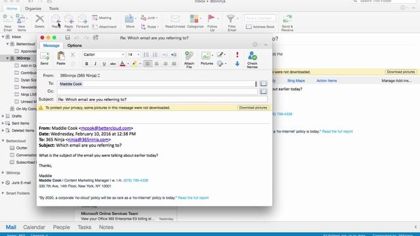The width and height of the screenshot is (420, 236).
Task: Insert a bulleted list
Action: [146, 54]
